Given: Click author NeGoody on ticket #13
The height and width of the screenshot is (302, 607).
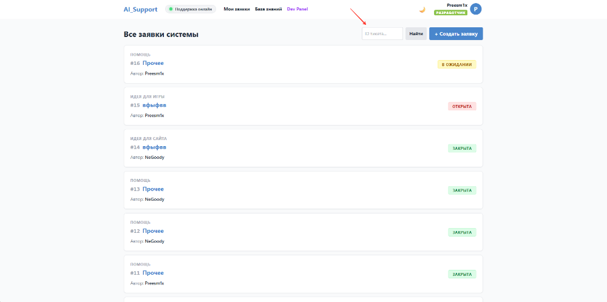Looking at the screenshot, I should coord(154,199).
